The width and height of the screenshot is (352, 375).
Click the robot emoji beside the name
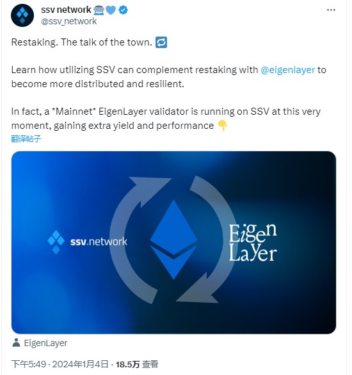[99, 10]
